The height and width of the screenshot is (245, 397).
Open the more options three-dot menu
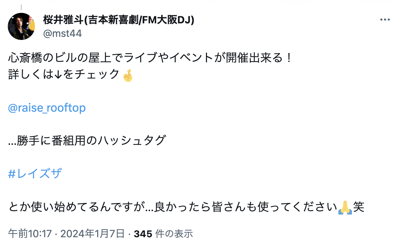385,20
